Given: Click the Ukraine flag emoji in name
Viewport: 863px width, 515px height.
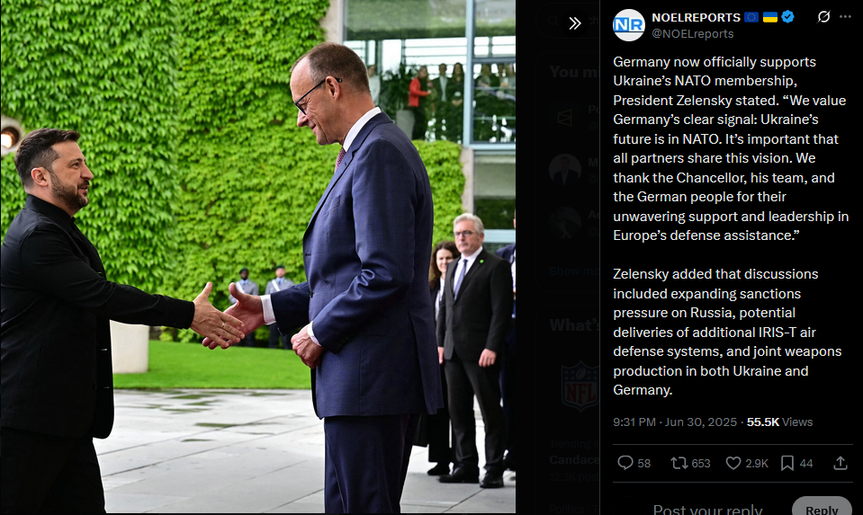Looking at the screenshot, I should tap(770, 17).
